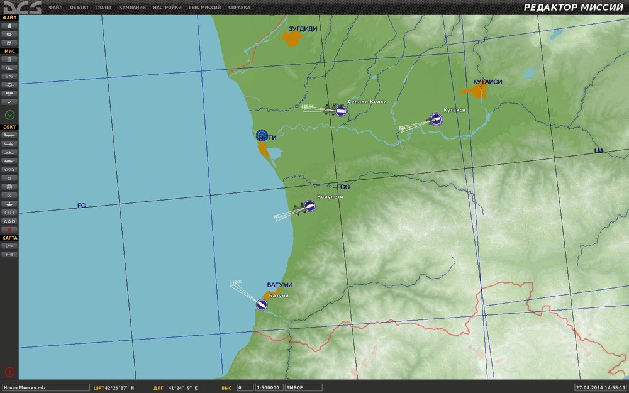This screenshot has width=629, height=393.
Task: Click the blue circular marker at Poti
Action: tap(262, 135)
